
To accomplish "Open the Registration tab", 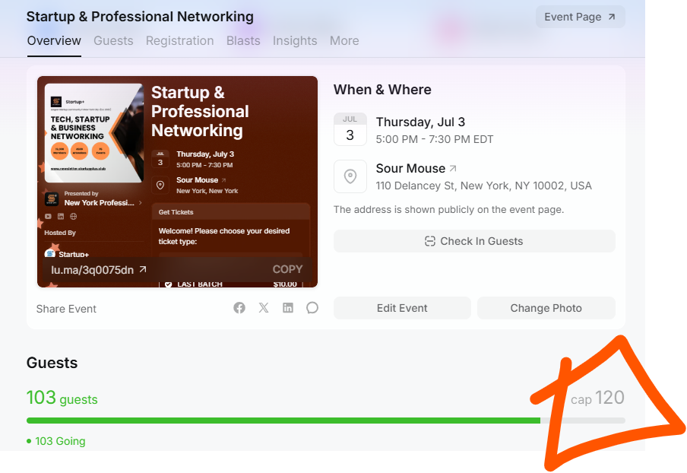I will pyautogui.click(x=179, y=41).
